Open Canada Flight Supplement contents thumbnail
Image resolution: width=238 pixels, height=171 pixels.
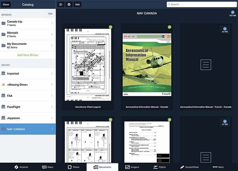(x=147, y=142)
